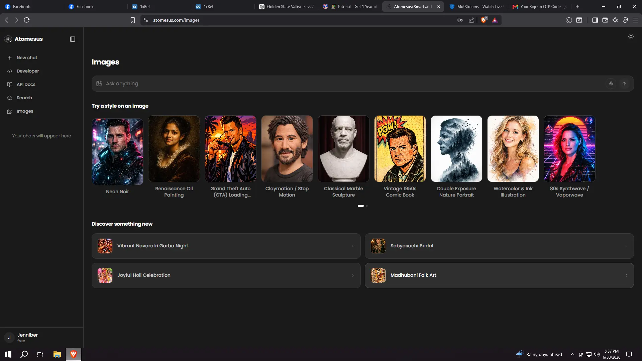This screenshot has width=642, height=361.
Task: Expand chevron on Madhubani Folk Art
Action: pos(626,275)
